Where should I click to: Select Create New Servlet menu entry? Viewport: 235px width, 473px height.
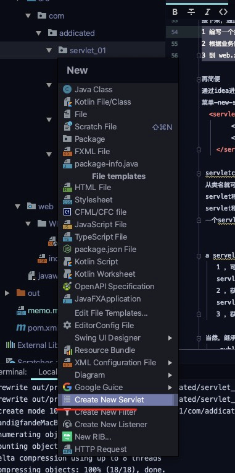118,400
